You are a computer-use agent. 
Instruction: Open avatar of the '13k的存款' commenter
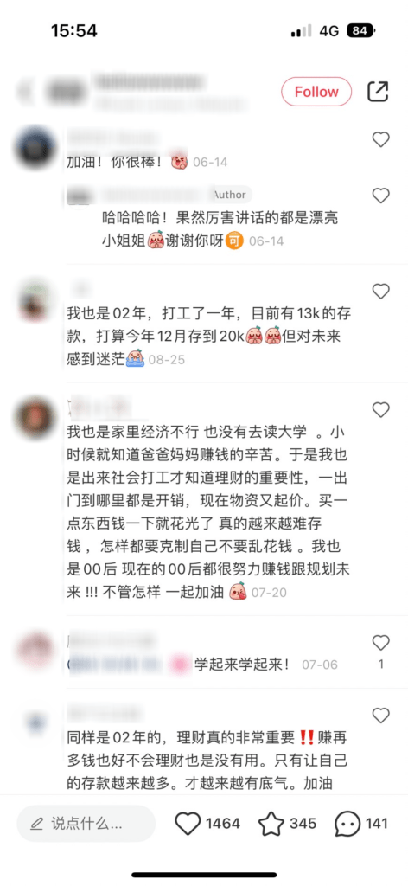(35, 300)
